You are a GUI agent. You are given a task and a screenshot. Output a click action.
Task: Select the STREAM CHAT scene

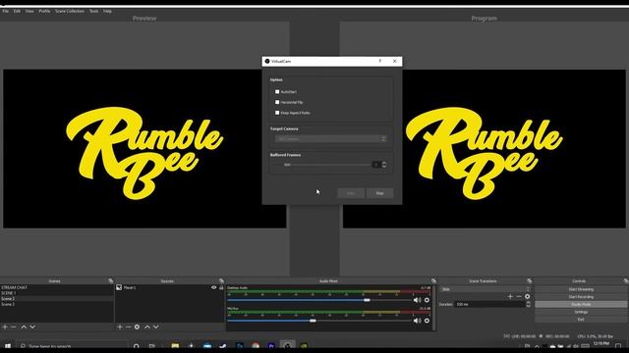click(57, 287)
